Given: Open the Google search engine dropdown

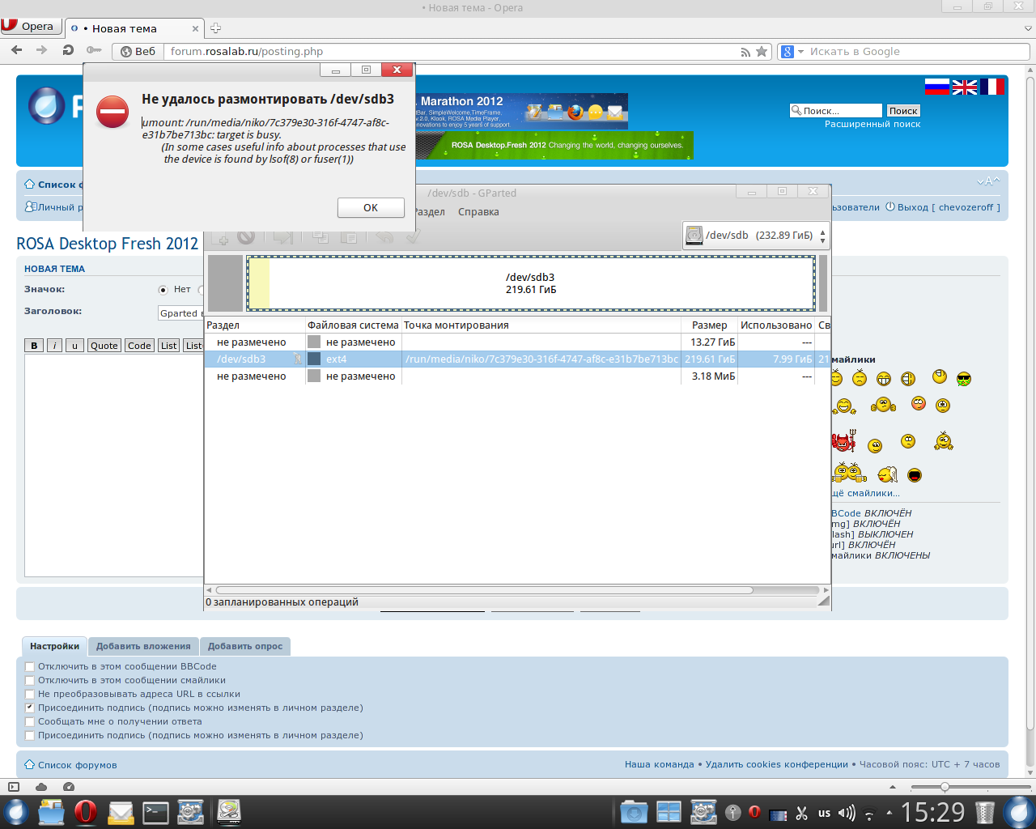Looking at the screenshot, I should pyautogui.click(x=792, y=52).
